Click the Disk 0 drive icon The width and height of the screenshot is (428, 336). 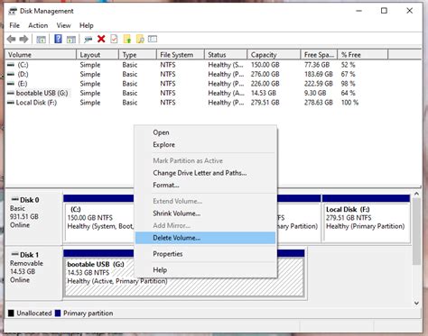[14, 199]
